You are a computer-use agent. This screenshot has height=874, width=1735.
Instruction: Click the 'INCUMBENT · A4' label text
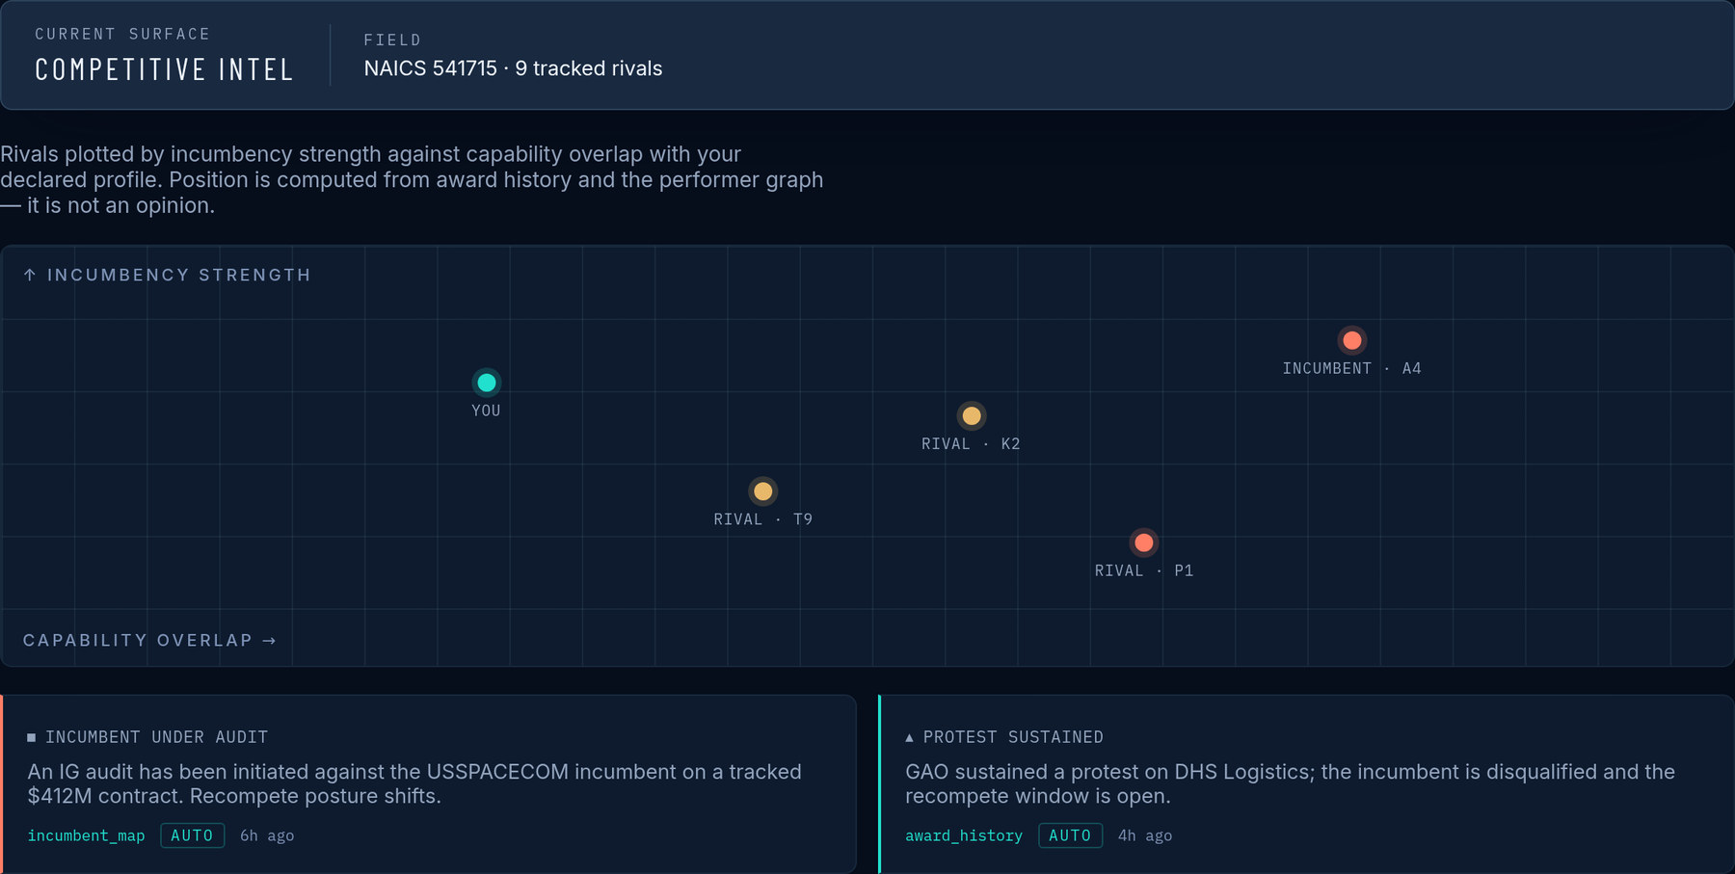click(1351, 368)
